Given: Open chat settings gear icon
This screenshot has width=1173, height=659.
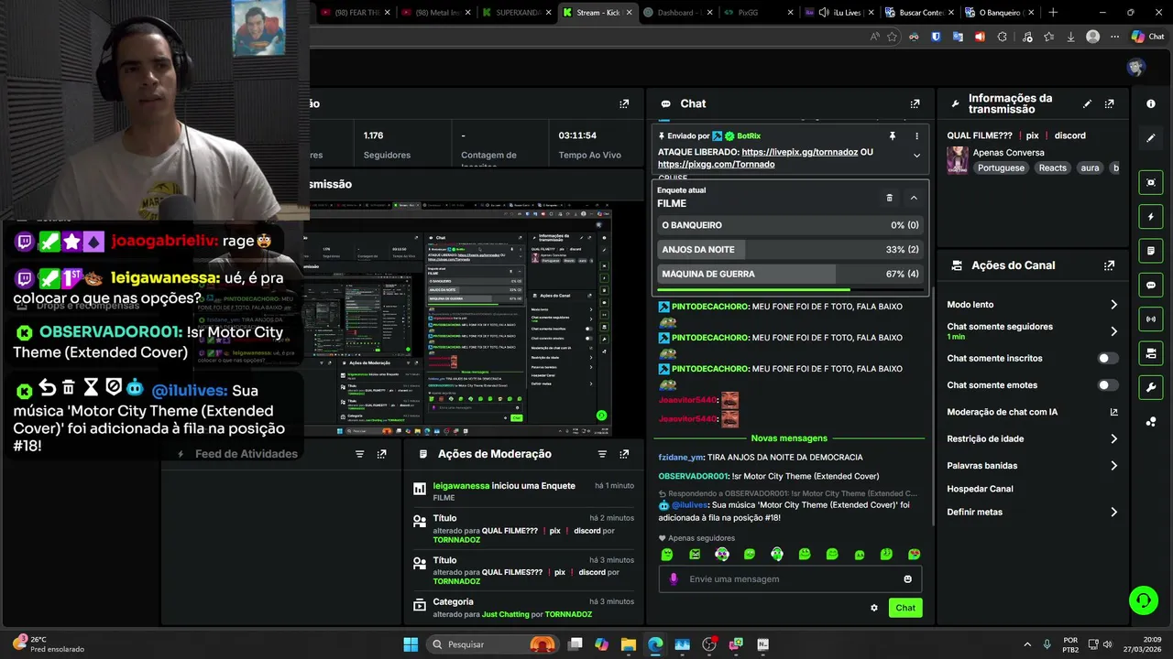Looking at the screenshot, I should click(x=873, y=608).
